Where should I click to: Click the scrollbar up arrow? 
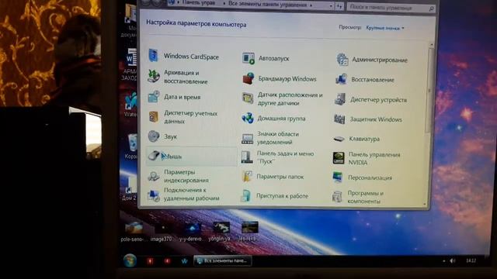tap(432, 45)
